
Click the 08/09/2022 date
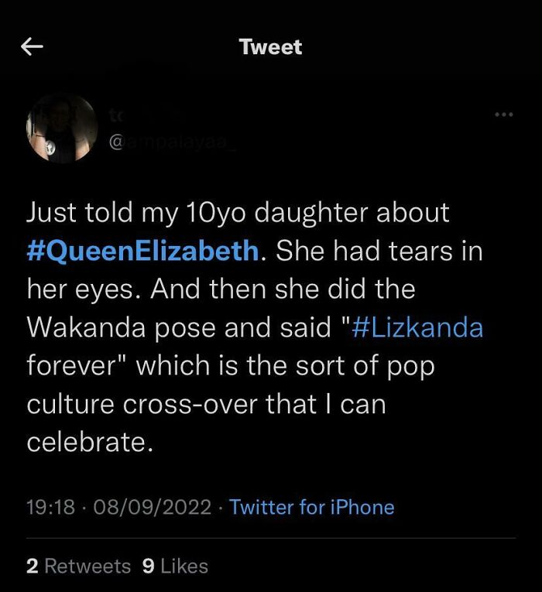(x=152, y=508)
